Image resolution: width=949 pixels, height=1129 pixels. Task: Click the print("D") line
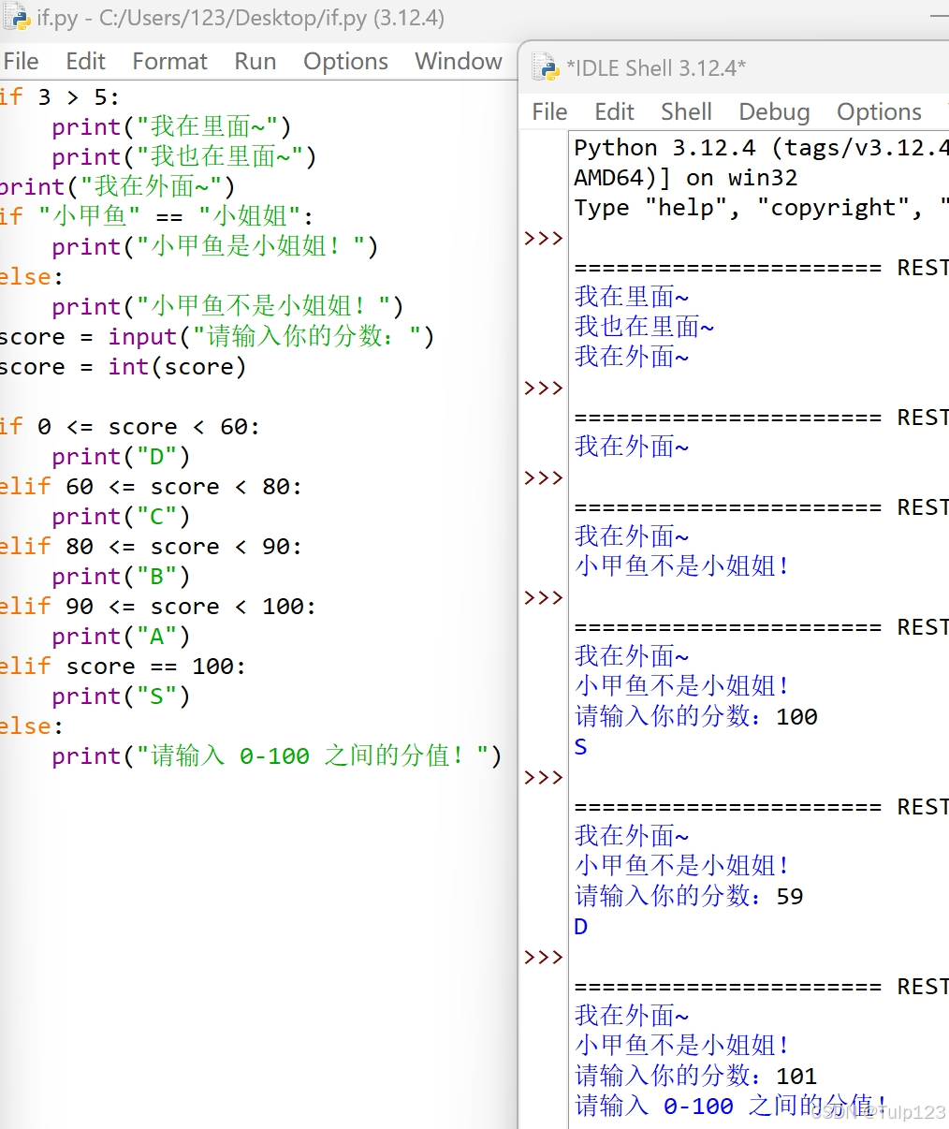(x=121, y=457)
